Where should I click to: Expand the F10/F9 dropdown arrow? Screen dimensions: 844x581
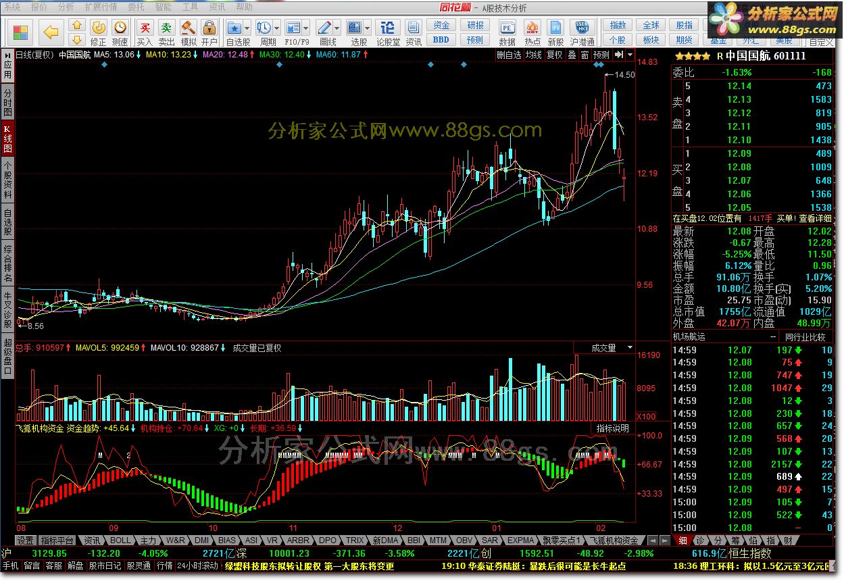306,28
